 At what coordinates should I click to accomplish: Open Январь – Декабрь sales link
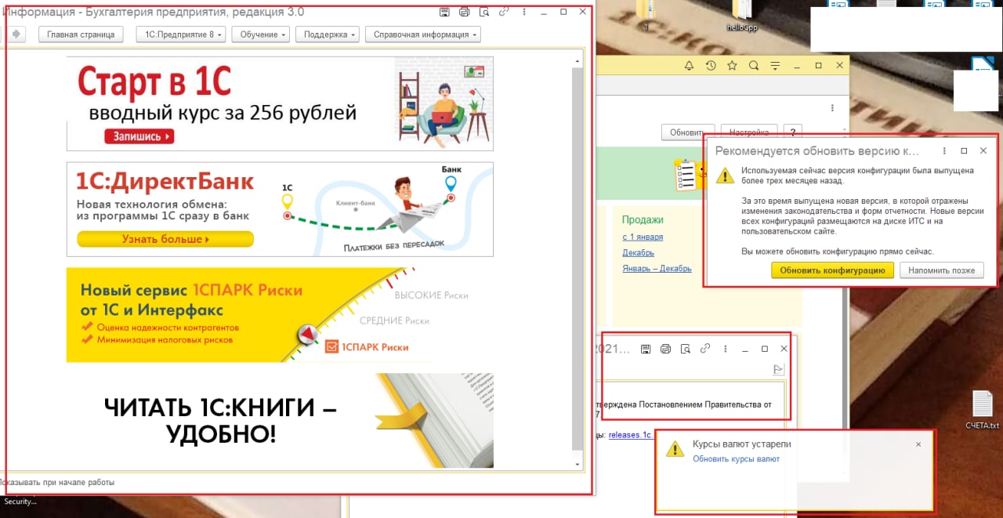[x=657, y=268]
